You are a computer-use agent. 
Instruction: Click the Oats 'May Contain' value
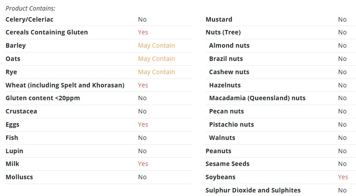[156, 59]
